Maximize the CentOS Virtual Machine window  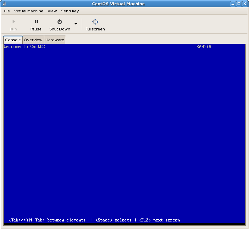[239, 4]
